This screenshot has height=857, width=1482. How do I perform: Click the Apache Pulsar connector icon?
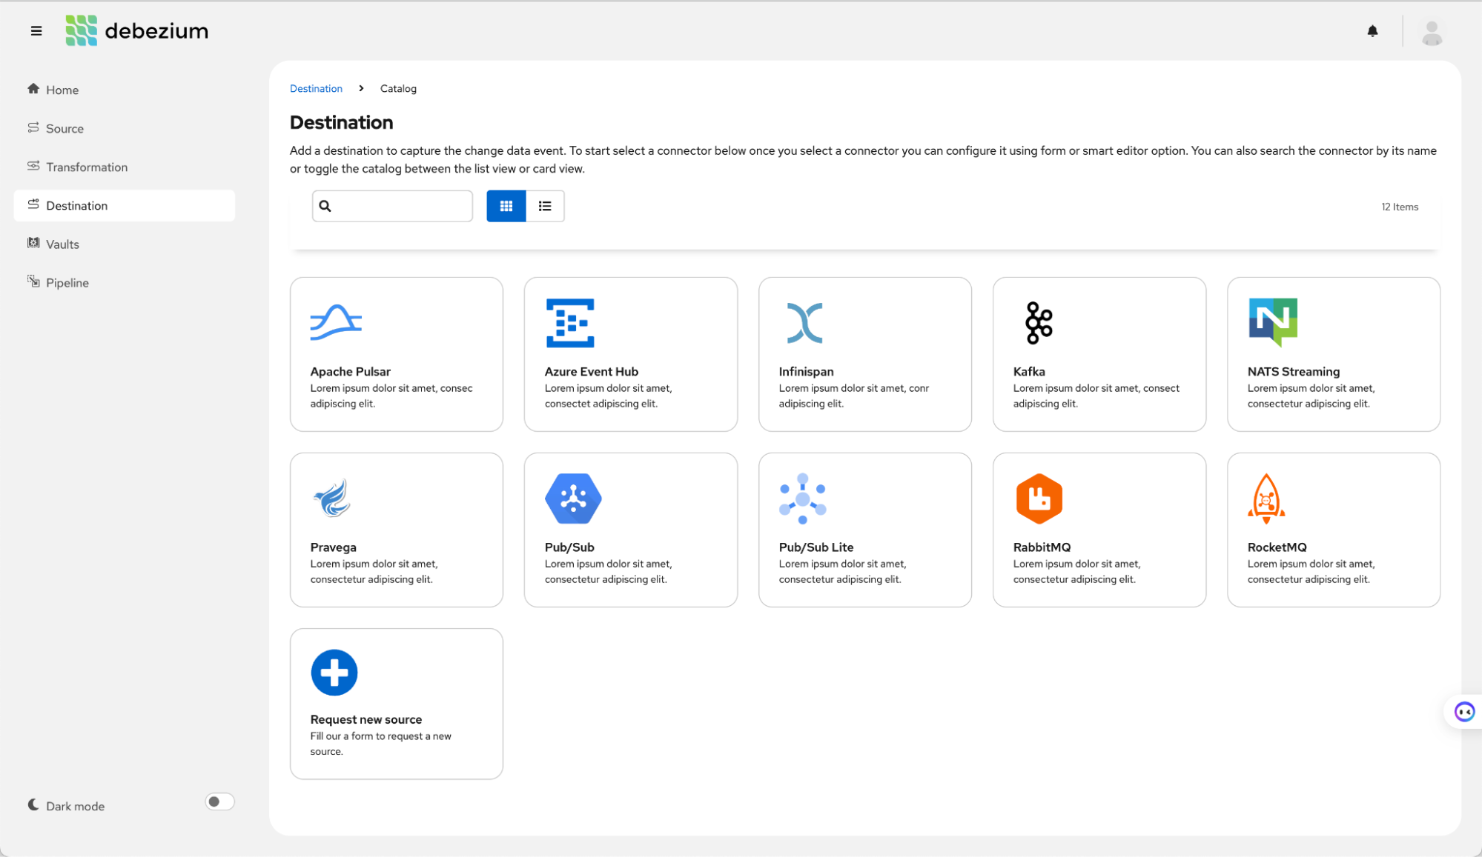pos(336,322)
